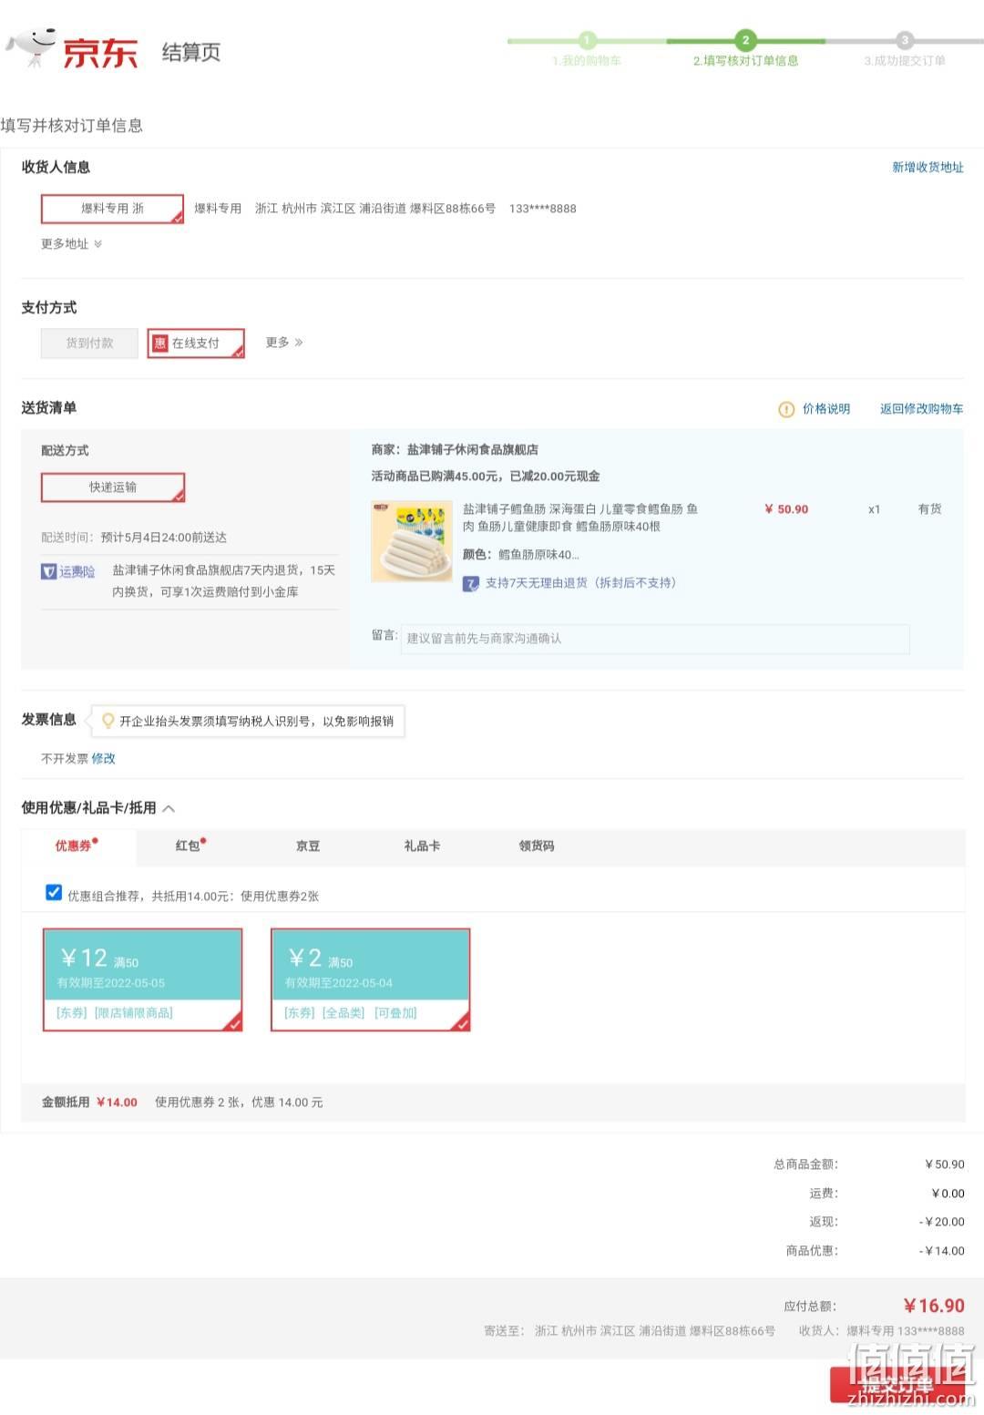984x1415 pixels.
Task: Click the 盐津铺子鳕鱼肠 product title
Action: (580, 518)
